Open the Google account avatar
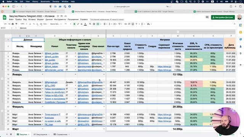244x137 pixels. (239, 17)
